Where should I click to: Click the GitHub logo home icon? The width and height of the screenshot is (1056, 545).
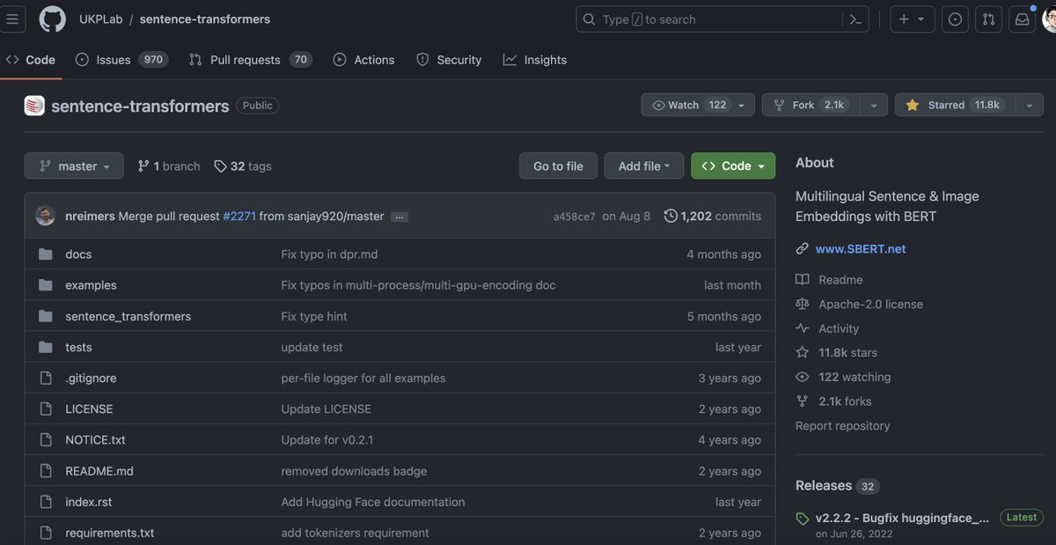tap(53, 18)
